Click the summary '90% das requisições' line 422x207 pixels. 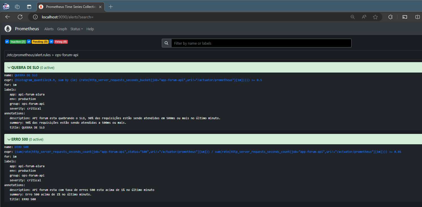(x=68, y=123)
